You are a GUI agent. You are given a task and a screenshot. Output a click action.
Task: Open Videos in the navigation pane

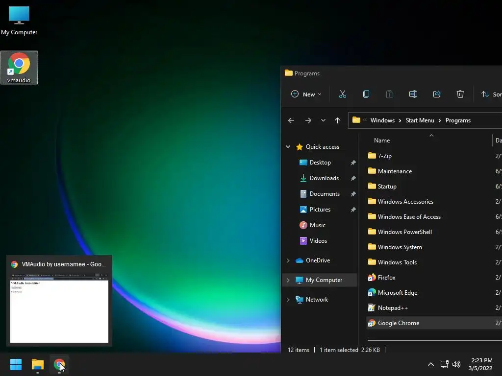pyautogui.click(x=318, y=241)
